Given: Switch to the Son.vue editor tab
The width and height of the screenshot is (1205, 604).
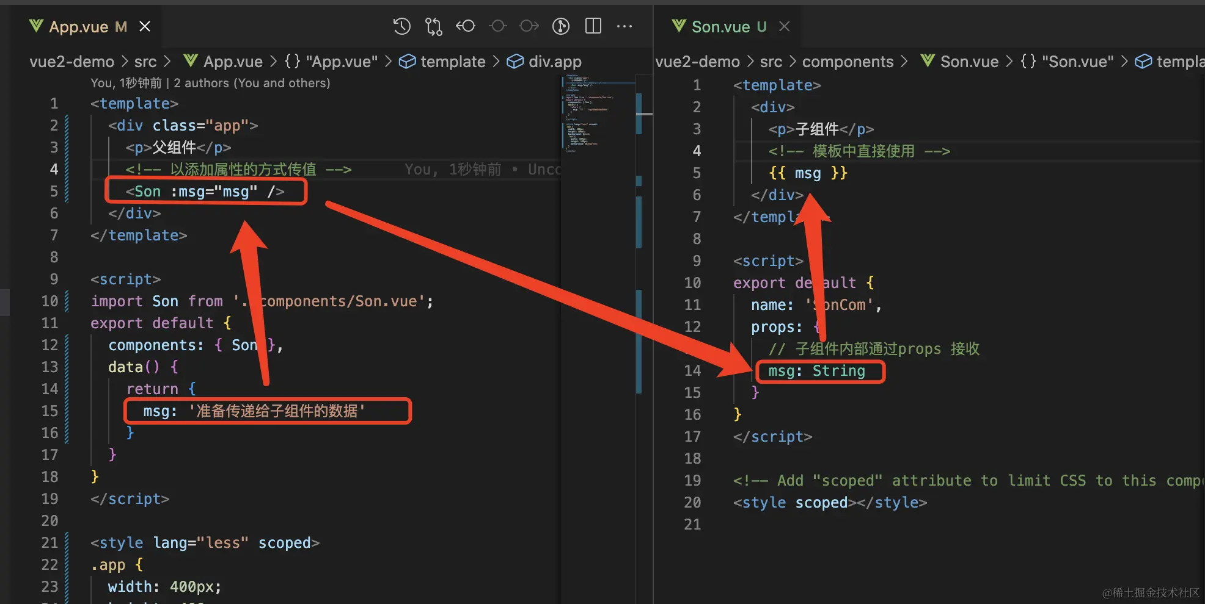Looking at the screenshot, I should tap(729, 27).
